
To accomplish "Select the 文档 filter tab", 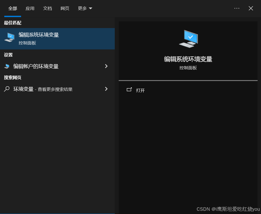I will (48, 9).
